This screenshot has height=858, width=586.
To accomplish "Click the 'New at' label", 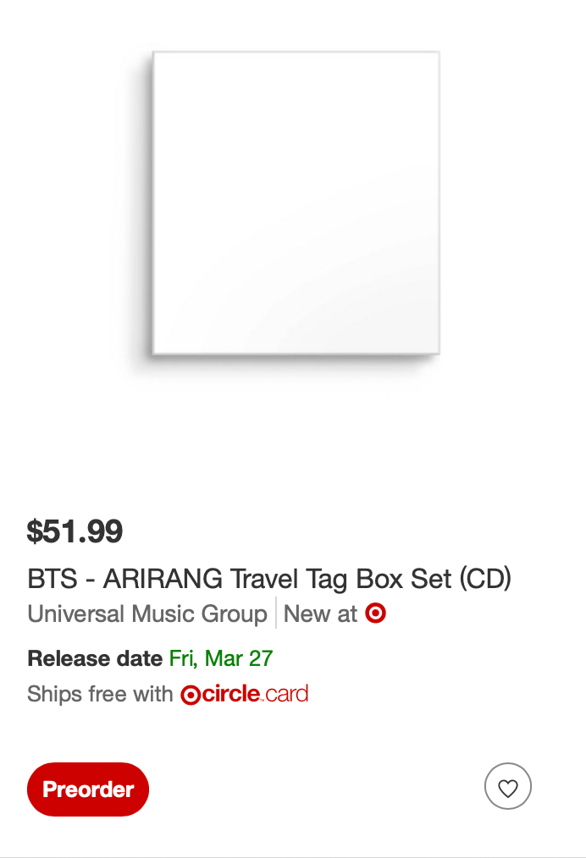I will [321, 613].
